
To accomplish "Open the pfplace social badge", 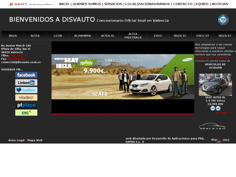I will [26, 105].
